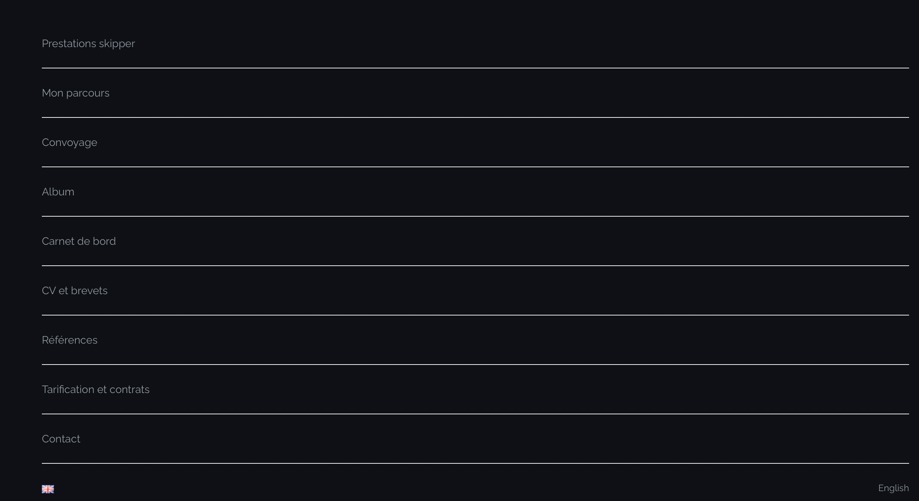Open the Album section
This screenshot has height=501, width=919.
[58, 192]
